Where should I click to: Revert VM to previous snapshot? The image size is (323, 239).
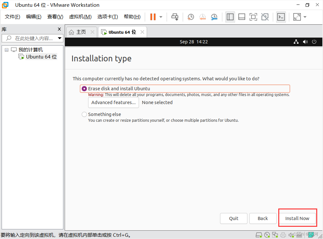tap(202, 17)
